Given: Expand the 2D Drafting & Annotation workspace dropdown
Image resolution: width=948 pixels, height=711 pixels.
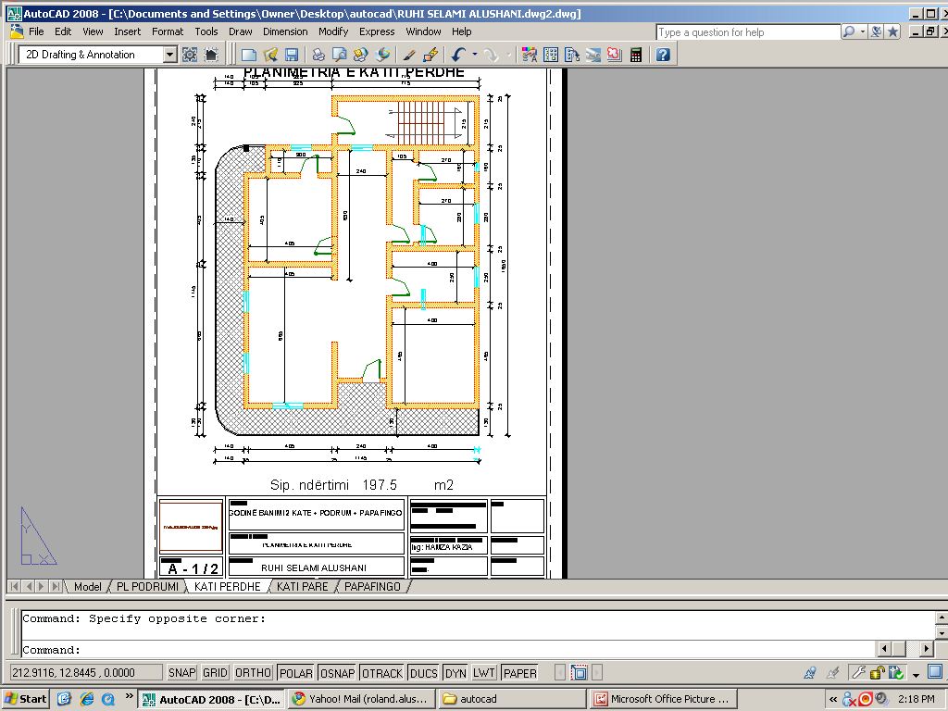Looking at the screenshot, I should [x=169, y=55].
